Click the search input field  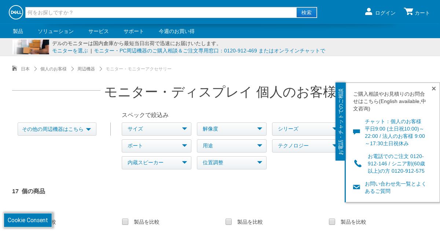[x=161, y=12]
